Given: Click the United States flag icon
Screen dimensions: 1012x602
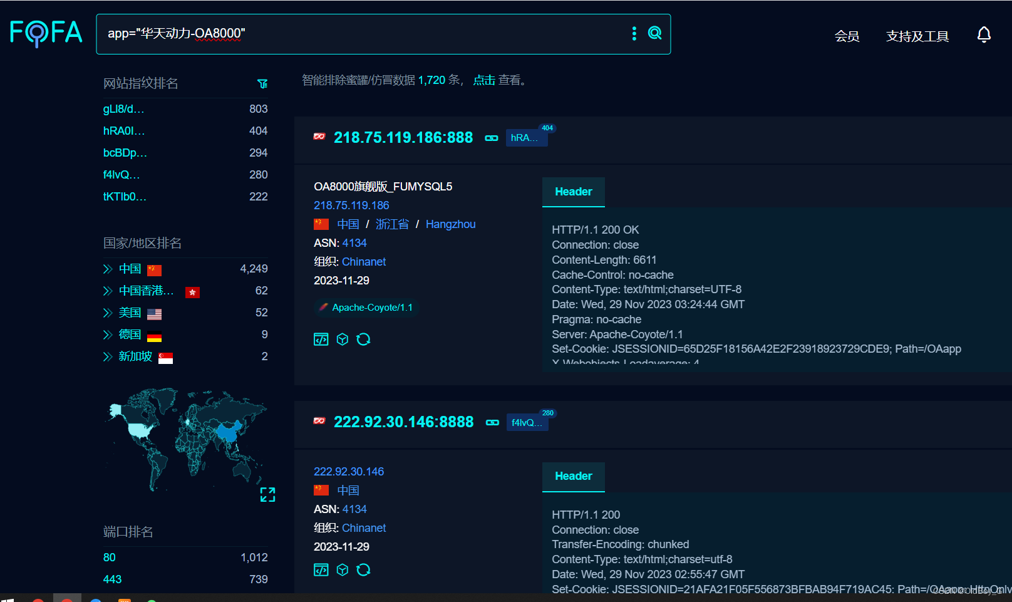Looking at the screenshot, I should click(154, 314).
